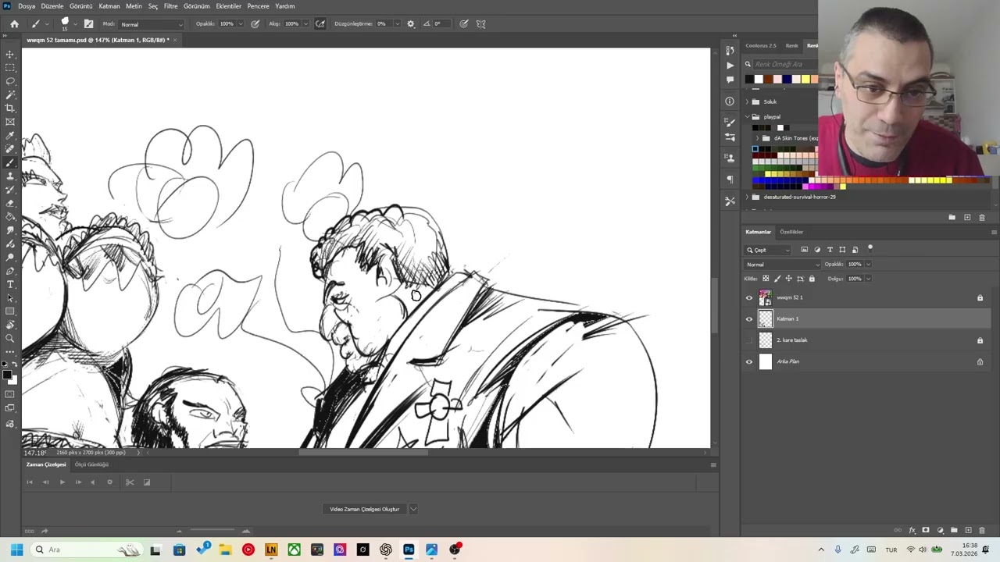Select the Lasso tool
Image resolution: width=1000 pixels, height=562 pixels.
(10, 81)
